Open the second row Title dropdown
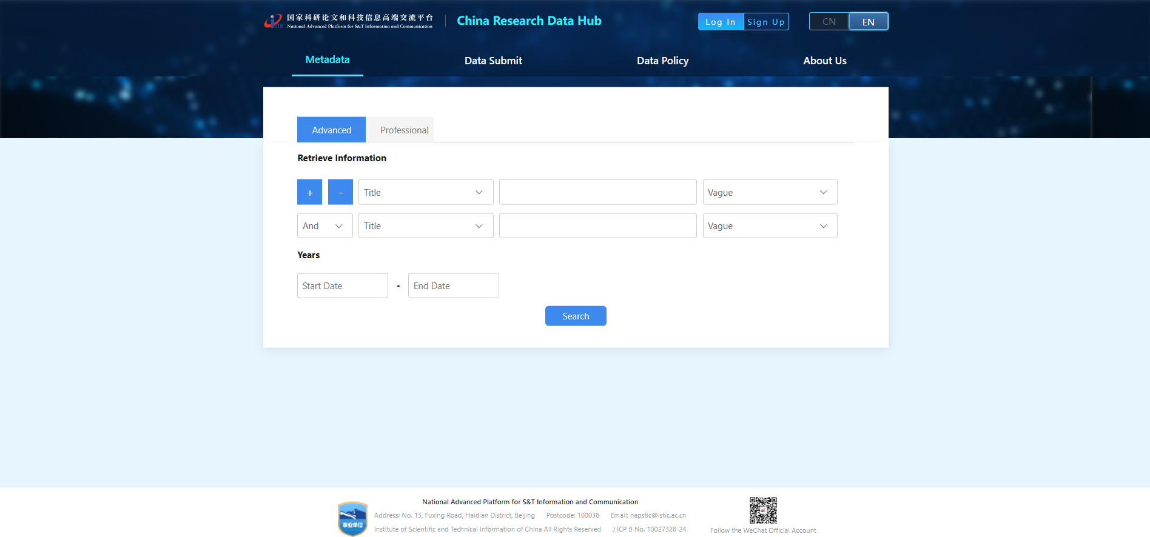Image resolution: width=1150 pixels, height=537 pixels. 425,225
